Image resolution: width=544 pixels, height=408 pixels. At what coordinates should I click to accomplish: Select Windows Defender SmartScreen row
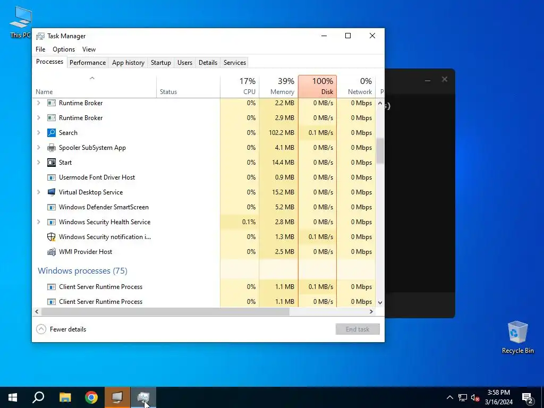(203, 207)
